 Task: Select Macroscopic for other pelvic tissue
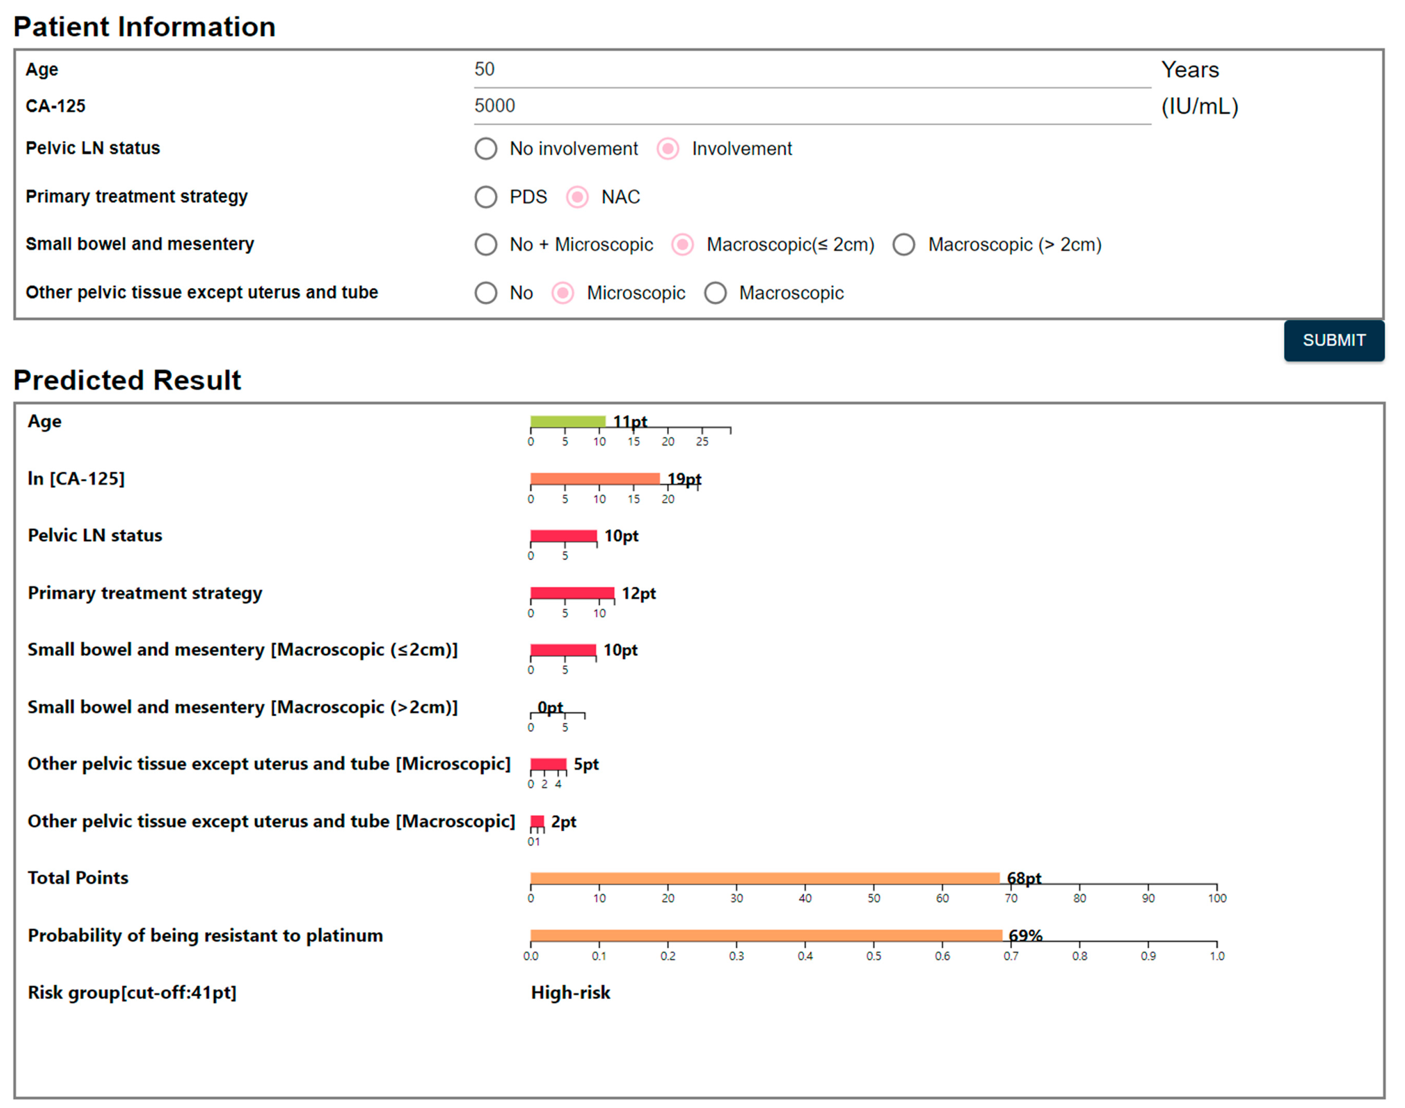tap(715, 293)
